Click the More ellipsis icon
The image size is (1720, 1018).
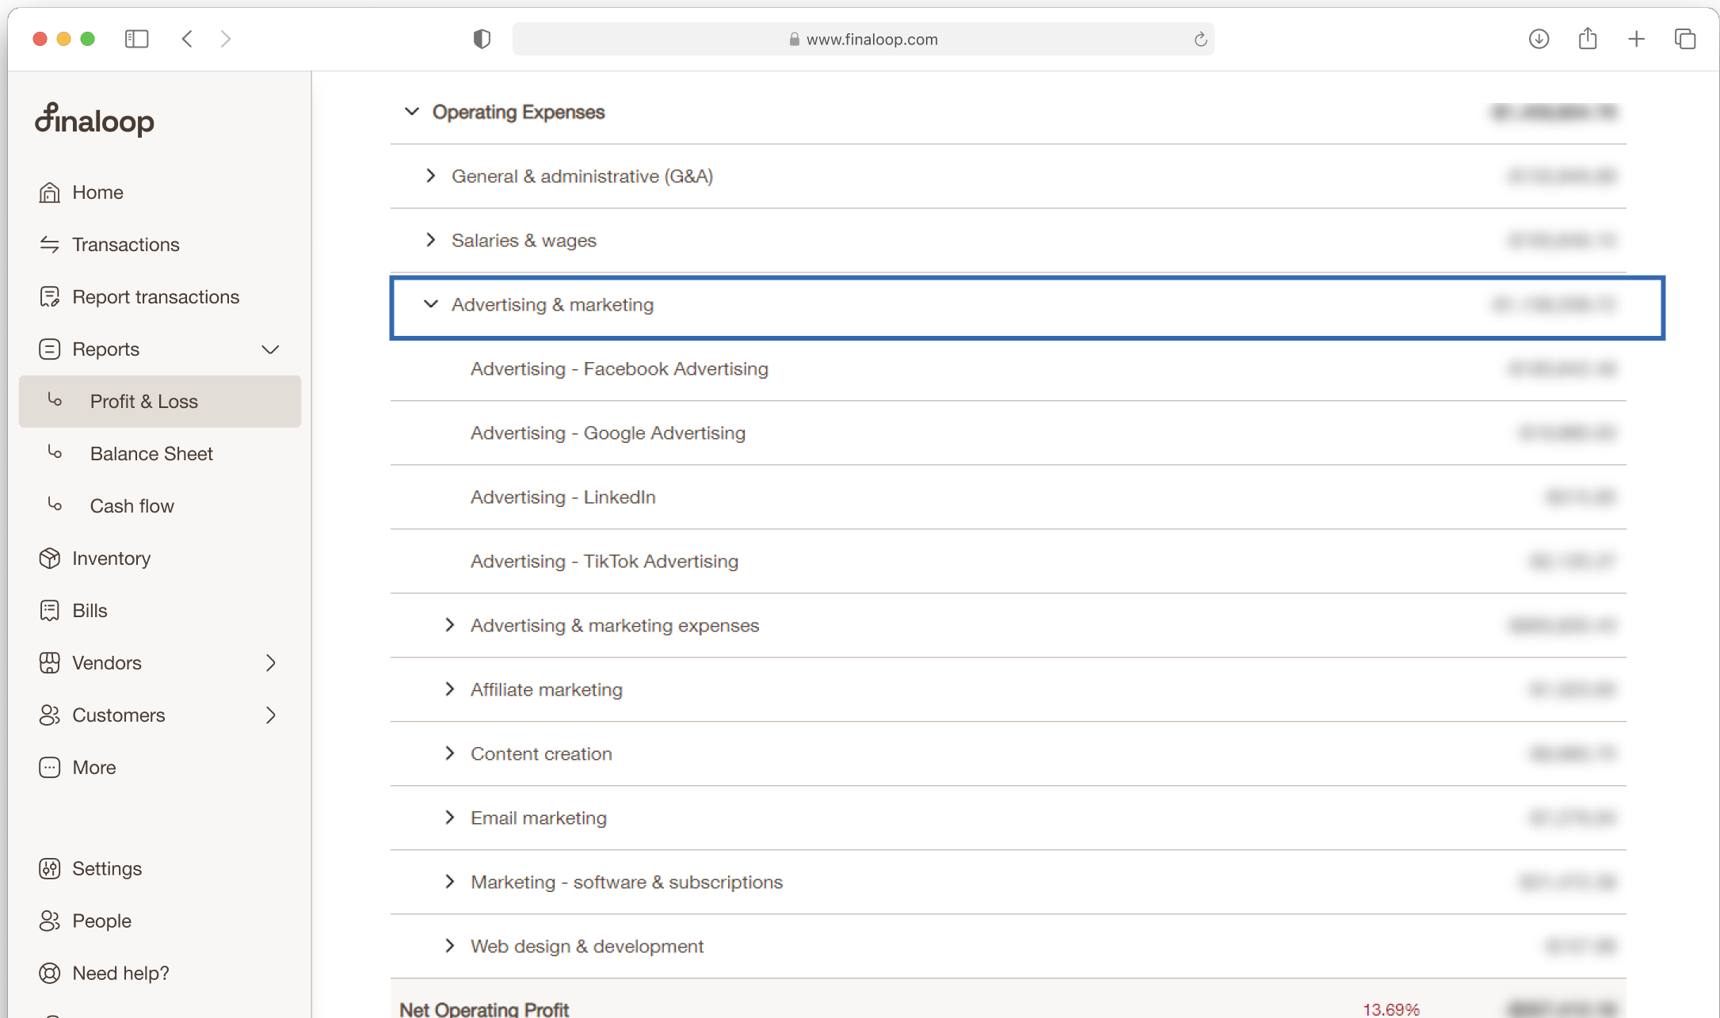coord(49,768)
